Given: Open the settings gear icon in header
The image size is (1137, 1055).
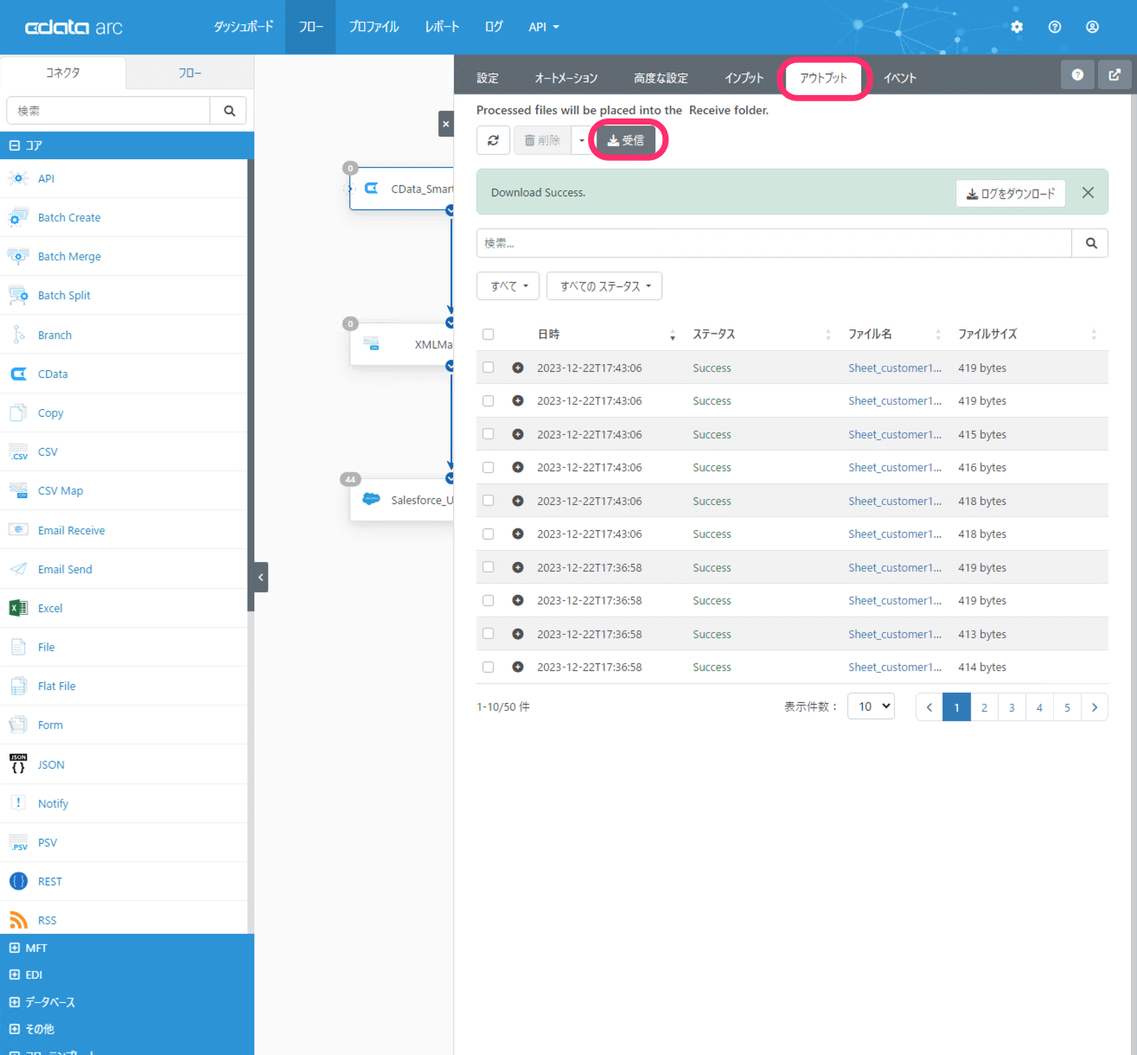Looking at the screenshot, I should pyautogui.click(x=1017, y=27).
